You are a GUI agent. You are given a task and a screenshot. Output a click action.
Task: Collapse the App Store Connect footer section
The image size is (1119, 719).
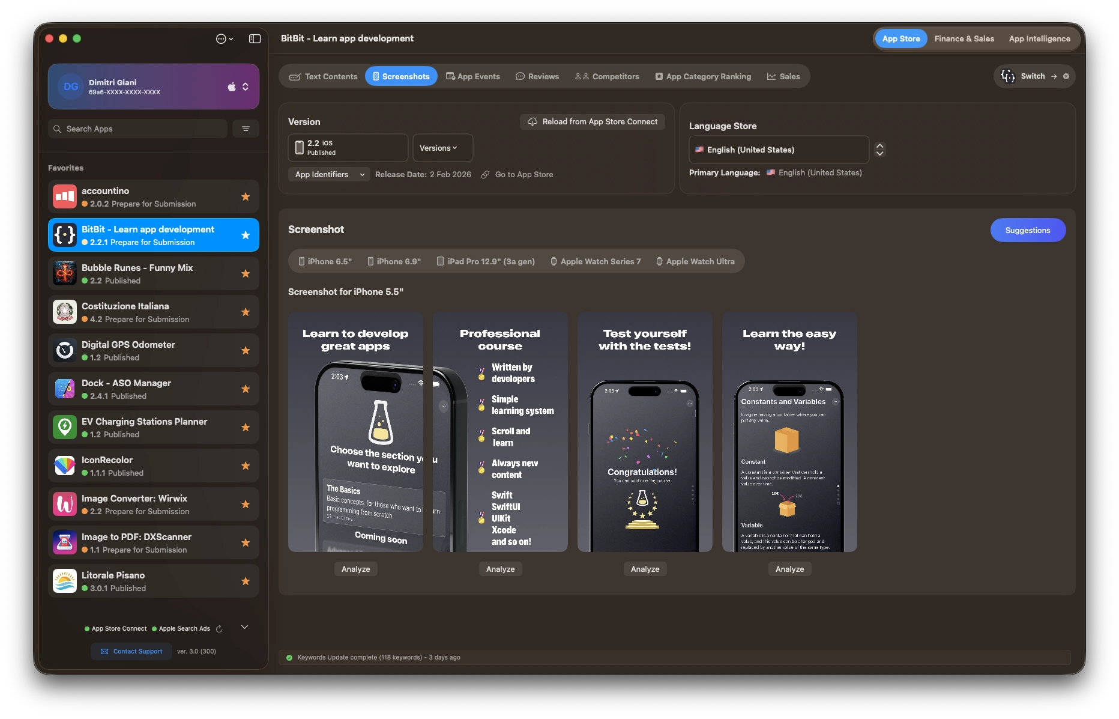click(244, 626)
